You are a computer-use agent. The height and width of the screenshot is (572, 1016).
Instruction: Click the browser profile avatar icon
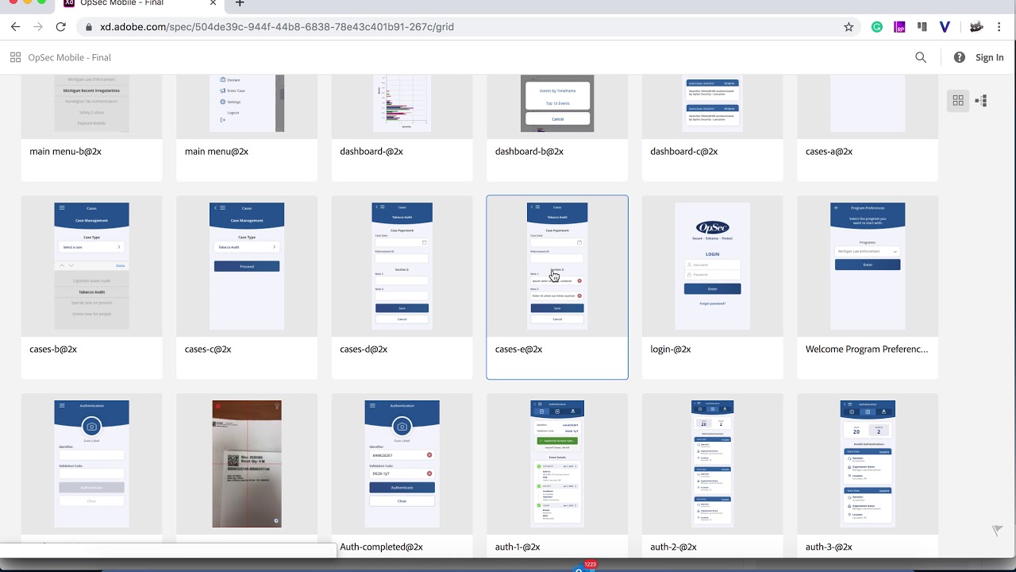pyautogui.click(x=976, y=27)
